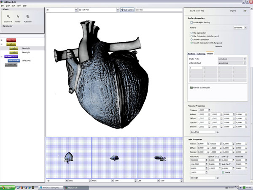This screenshot has height=190, width=253.
Task: Open the Edit menu
Action: [14, 5]
